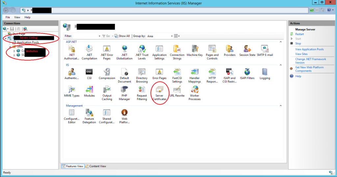337x177 pixels.
Task: Click Help link in Actions pane
Action: point(298,76)
